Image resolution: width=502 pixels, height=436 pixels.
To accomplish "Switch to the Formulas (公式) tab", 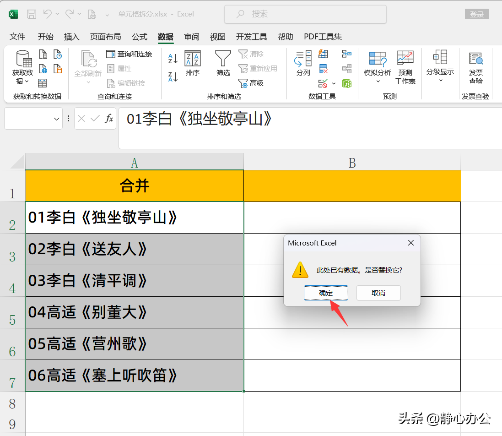I will [140, 37].
